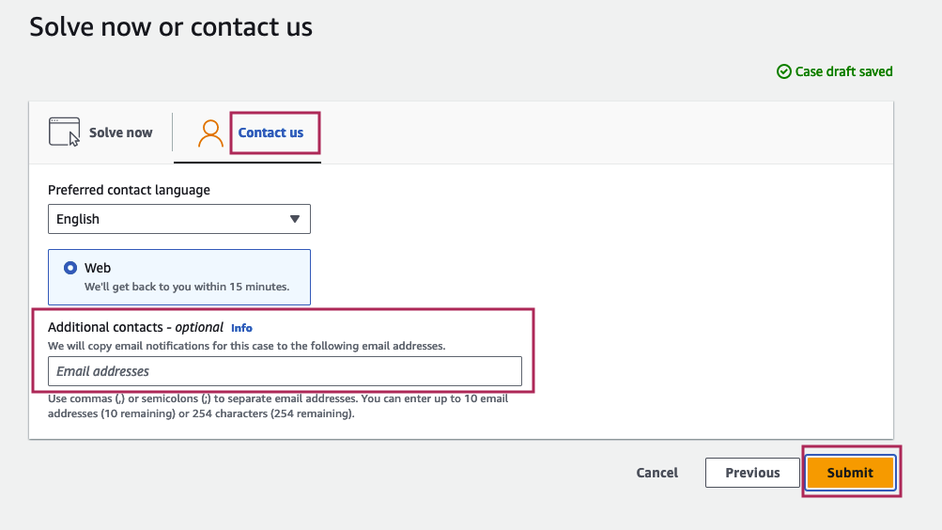Select the Web radio button

click(x=70, y=268)
